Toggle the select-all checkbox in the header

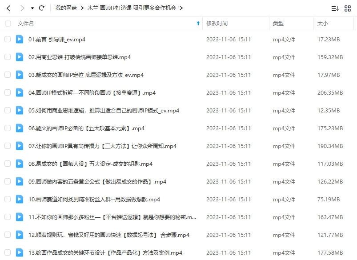[8, 24]
